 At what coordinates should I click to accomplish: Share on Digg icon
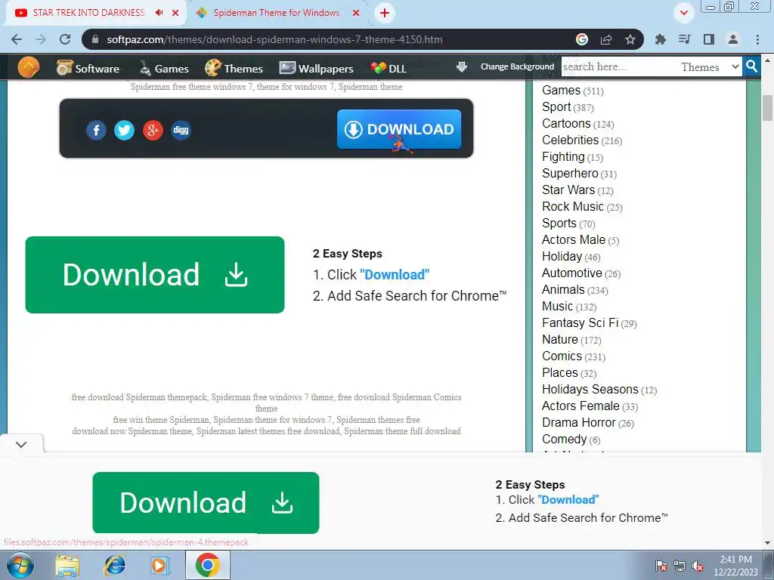[x=181, y=130]
